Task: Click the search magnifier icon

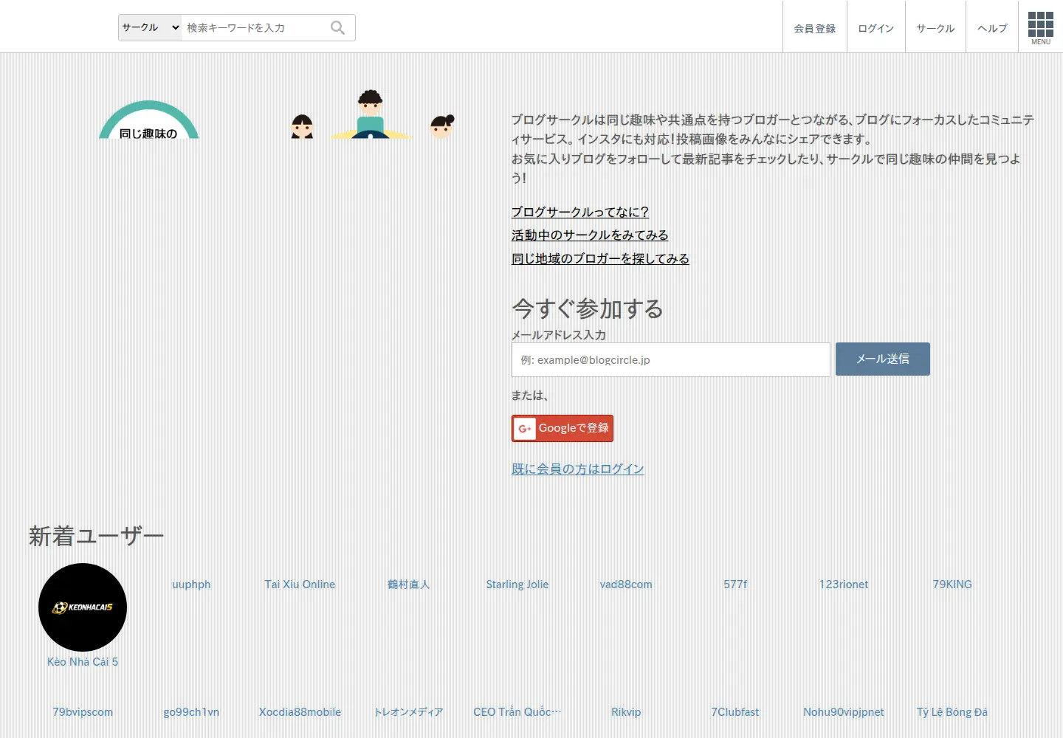Action: (x=337, y=28)
